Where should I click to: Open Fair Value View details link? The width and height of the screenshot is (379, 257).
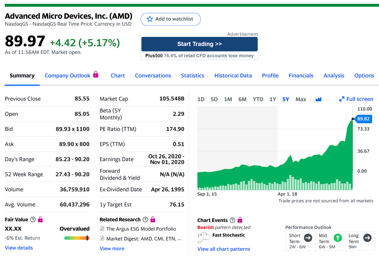point(19,248)
